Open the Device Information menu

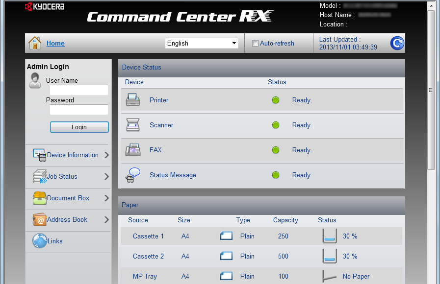pos(73,155)
